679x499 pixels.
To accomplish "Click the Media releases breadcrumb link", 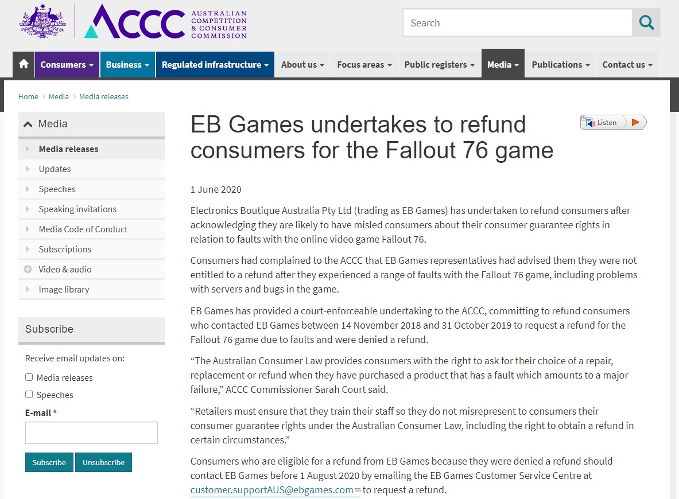I will tap(104, 97).
